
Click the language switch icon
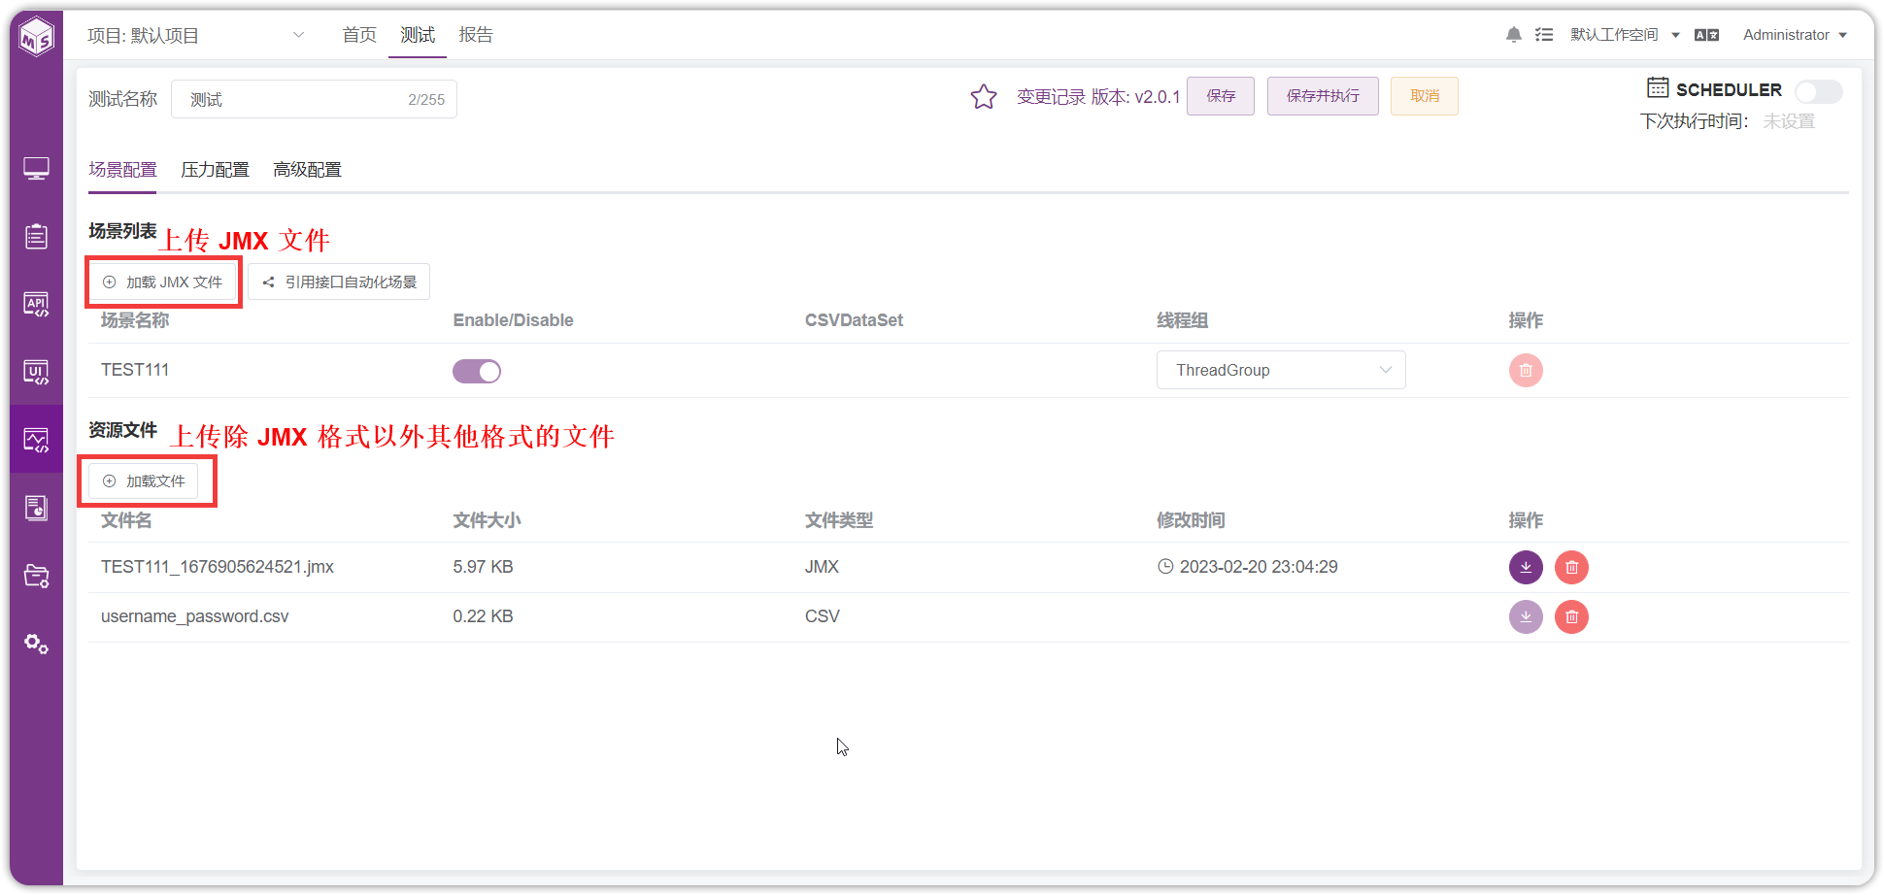[1706, 35]
